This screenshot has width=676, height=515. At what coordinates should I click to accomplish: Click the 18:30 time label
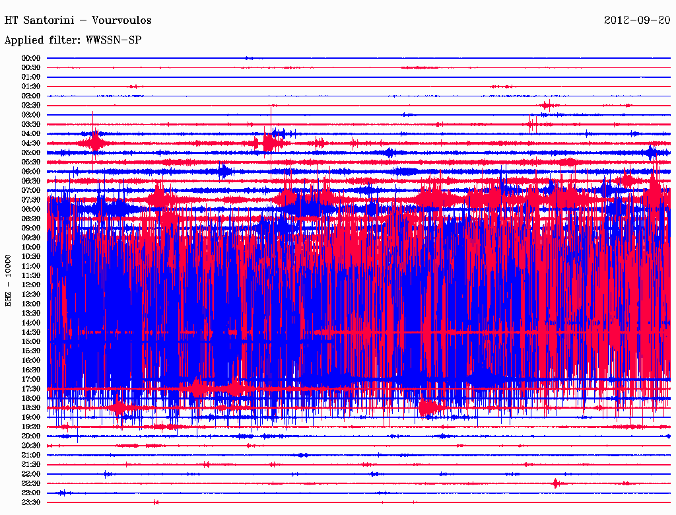pos(31,407)
